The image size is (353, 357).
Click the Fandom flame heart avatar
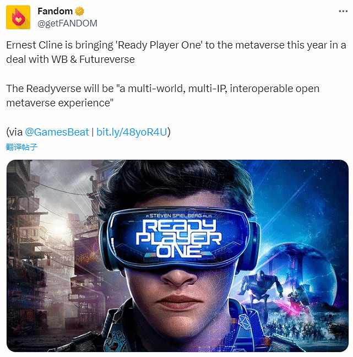[18, 17]
